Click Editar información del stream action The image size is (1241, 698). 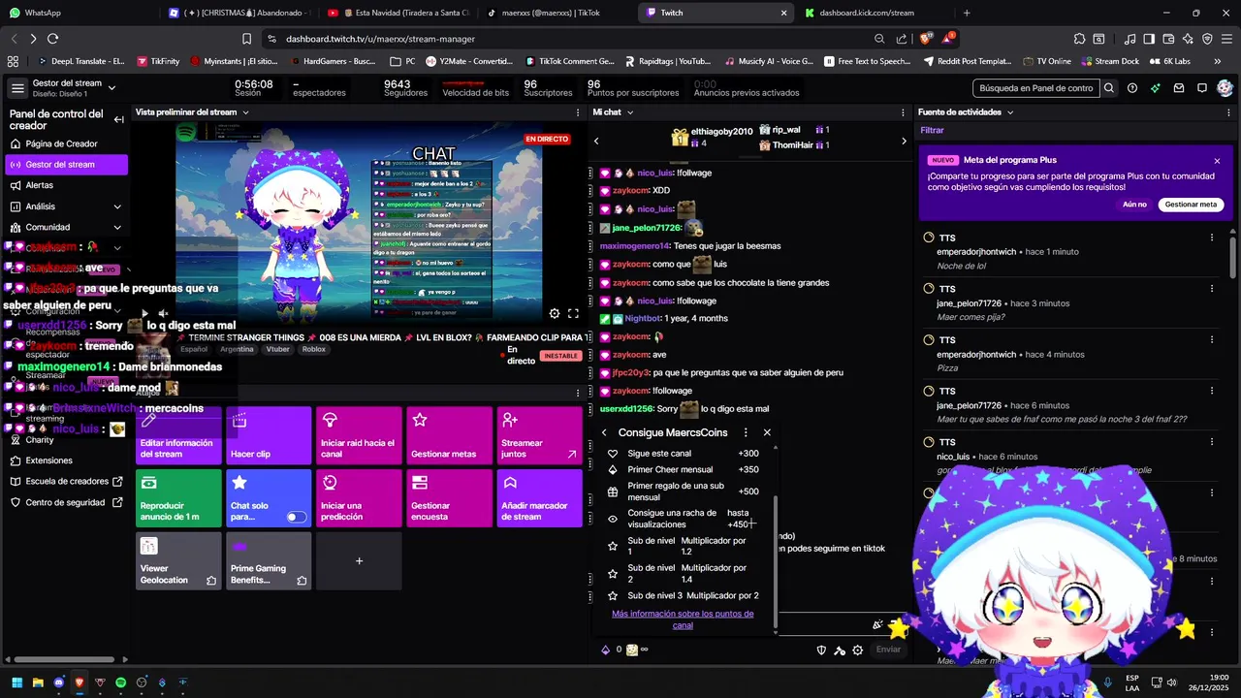pos(178,435)
